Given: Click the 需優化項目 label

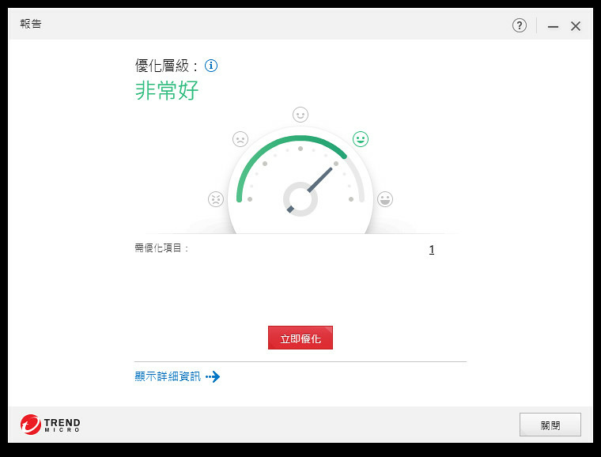Looking at the screenshot, I should pos(161,247).
